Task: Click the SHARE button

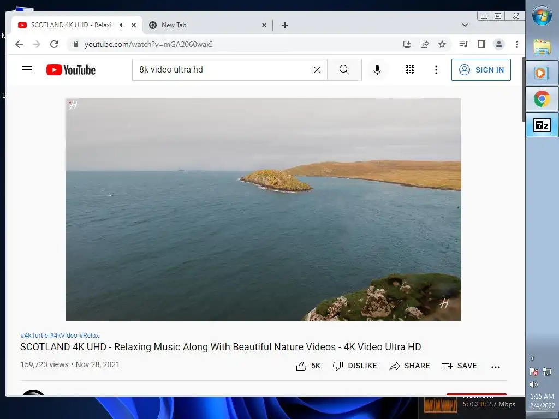Action: coord(409,366)
